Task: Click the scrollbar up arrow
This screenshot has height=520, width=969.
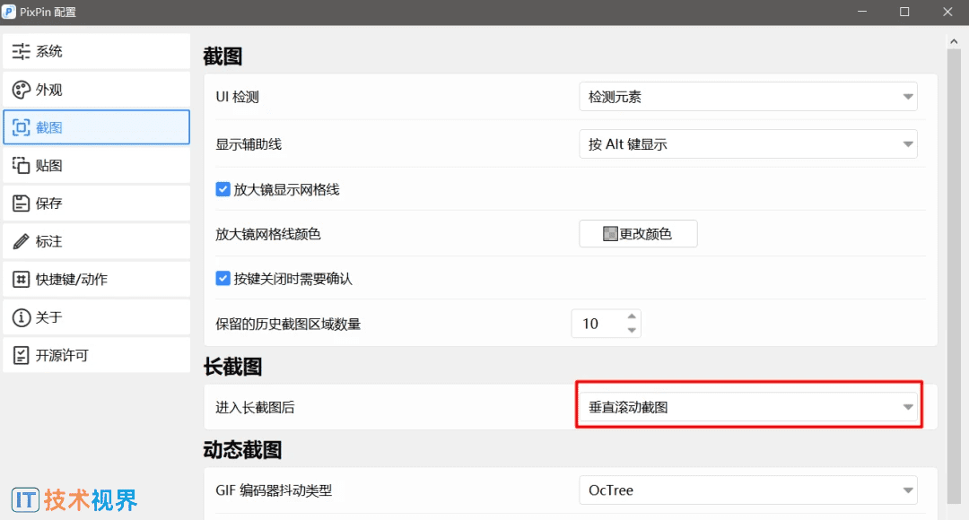Action: tap(954, 41)
